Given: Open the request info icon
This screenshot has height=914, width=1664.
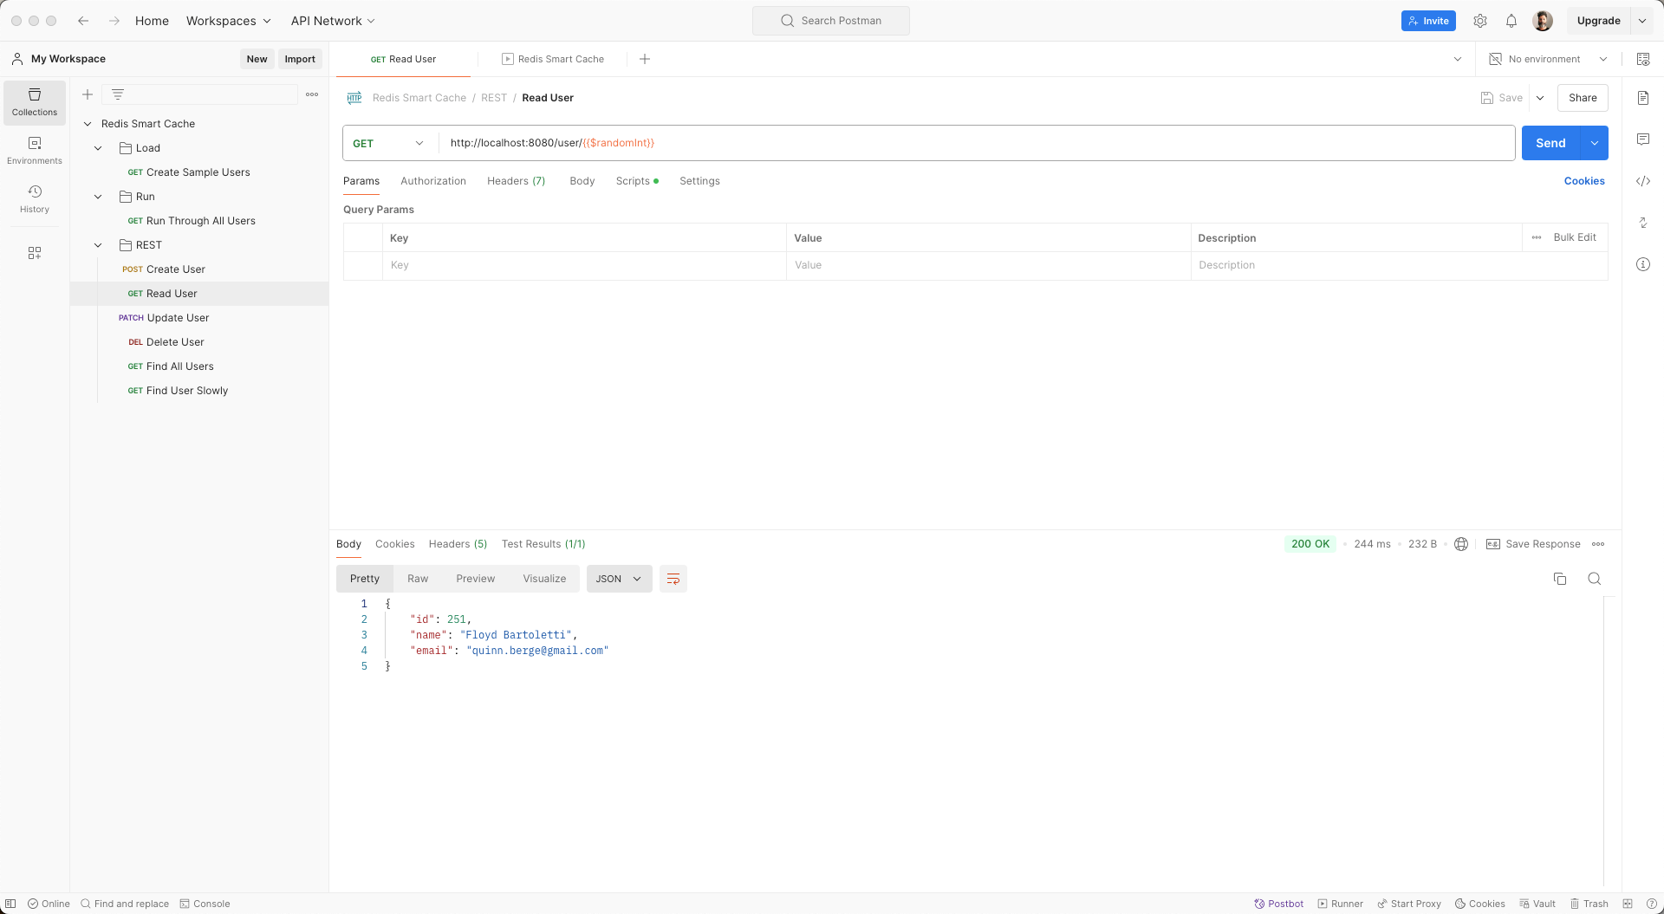Looking at the screenshot, I should pyautogui.click(x=1643, y=264).
